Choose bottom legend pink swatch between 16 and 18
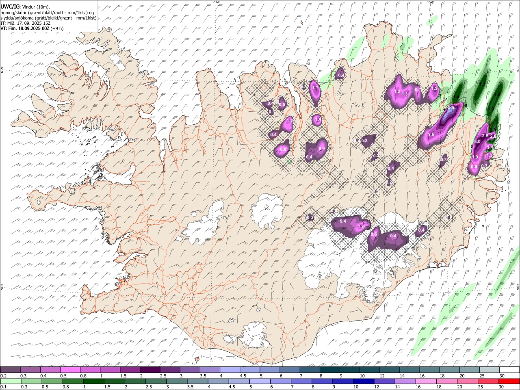 click(426, 381)
